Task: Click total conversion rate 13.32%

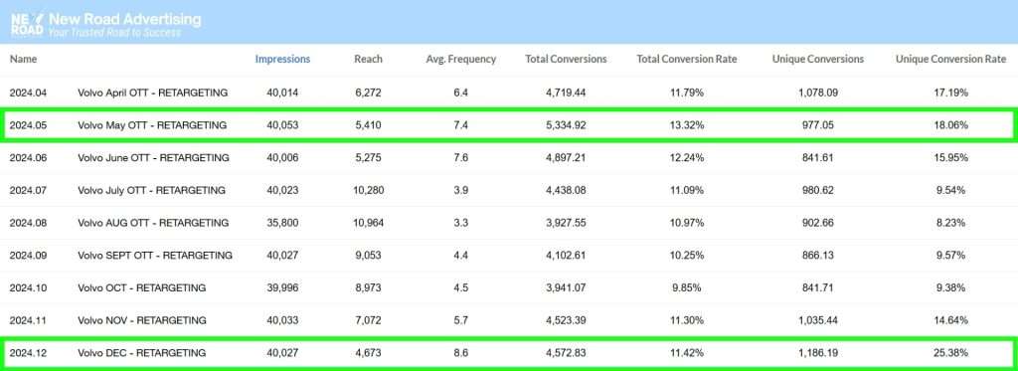Action: tap(687, 125)
